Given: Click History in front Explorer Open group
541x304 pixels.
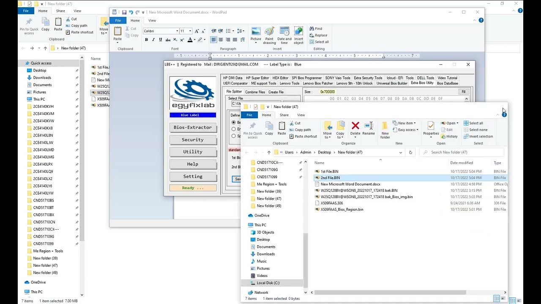Looking at the screenshot, I should [449, 137].
